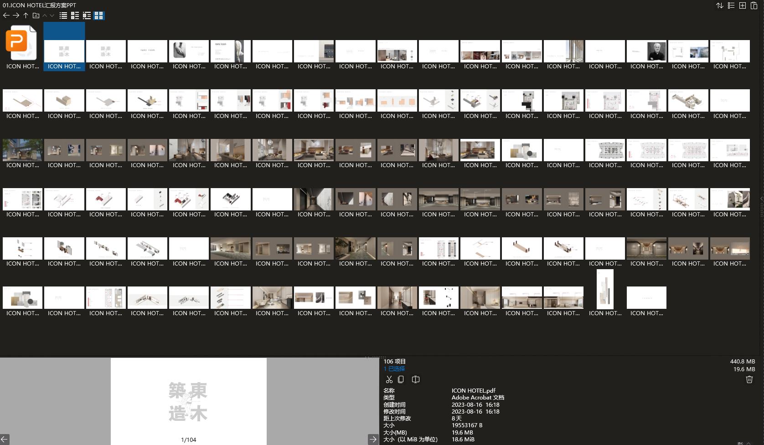The image size is (764, 445).
Task: Click the sort order arrows icon
Action: click(720, 5)
